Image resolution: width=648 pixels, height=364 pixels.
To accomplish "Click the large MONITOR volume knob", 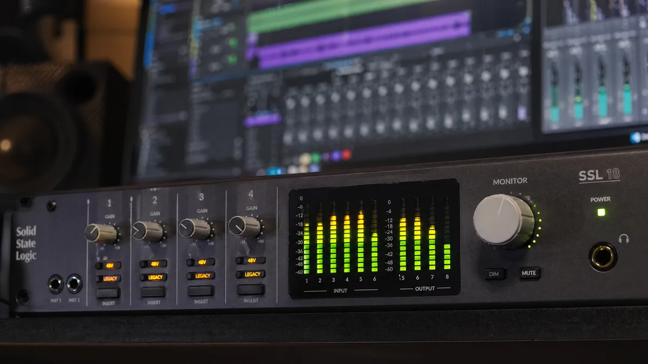I will coord(504,221).
